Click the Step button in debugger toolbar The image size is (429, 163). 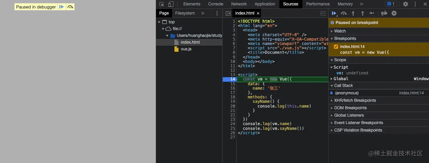click(372, 13)
